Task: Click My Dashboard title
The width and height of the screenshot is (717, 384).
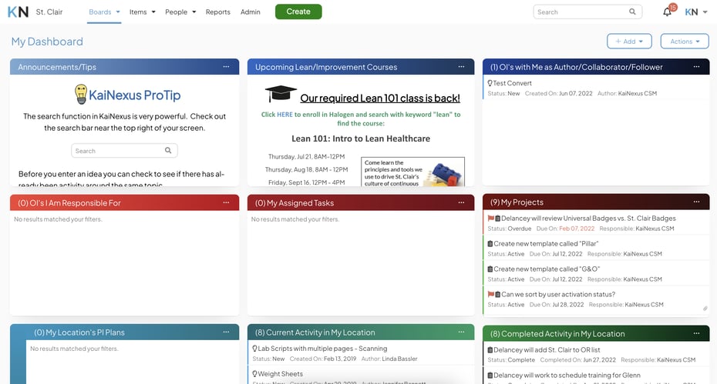Action: [x=47, y=42]
